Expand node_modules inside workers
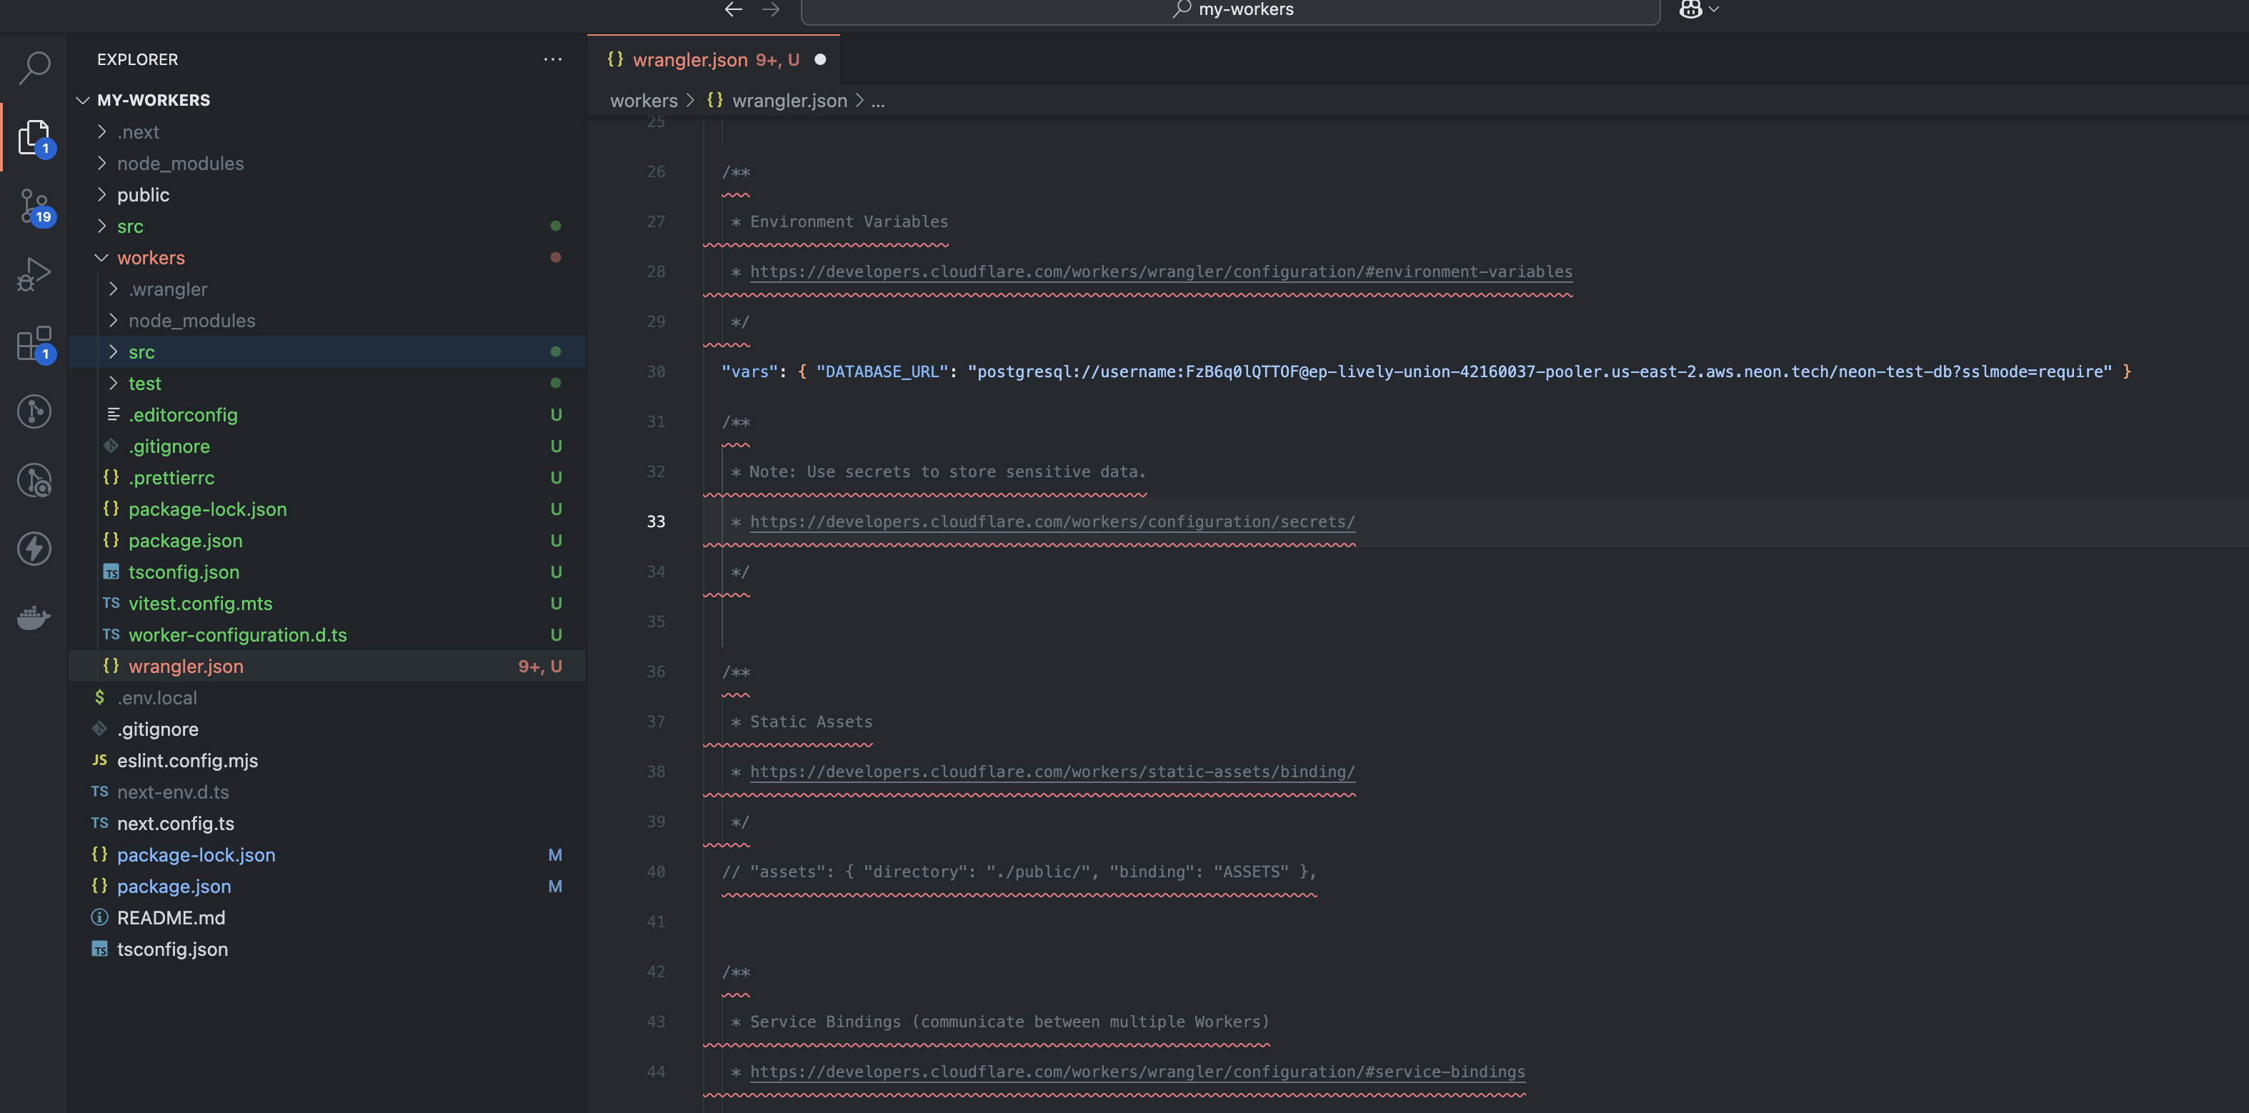This screenshot has width=2249, height=1113. [327, 320]
